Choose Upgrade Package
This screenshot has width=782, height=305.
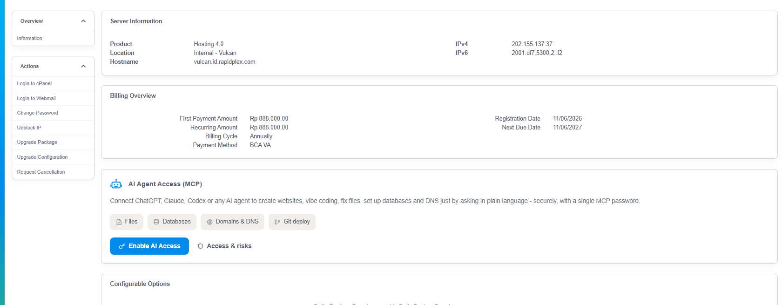(53, 142)
